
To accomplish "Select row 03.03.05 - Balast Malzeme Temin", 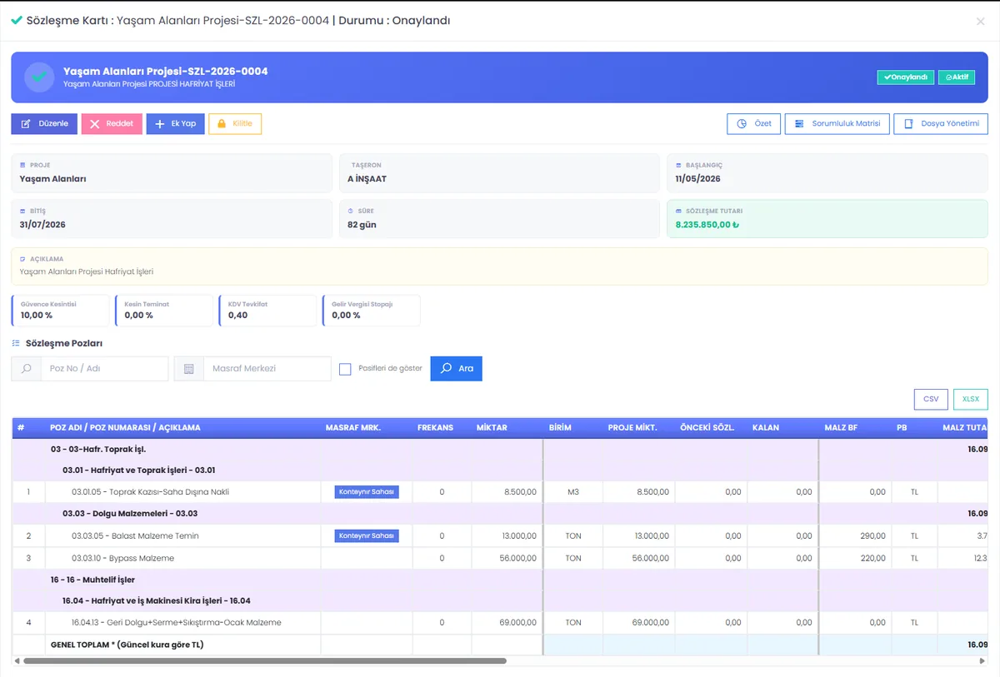I will click(500, 536).
